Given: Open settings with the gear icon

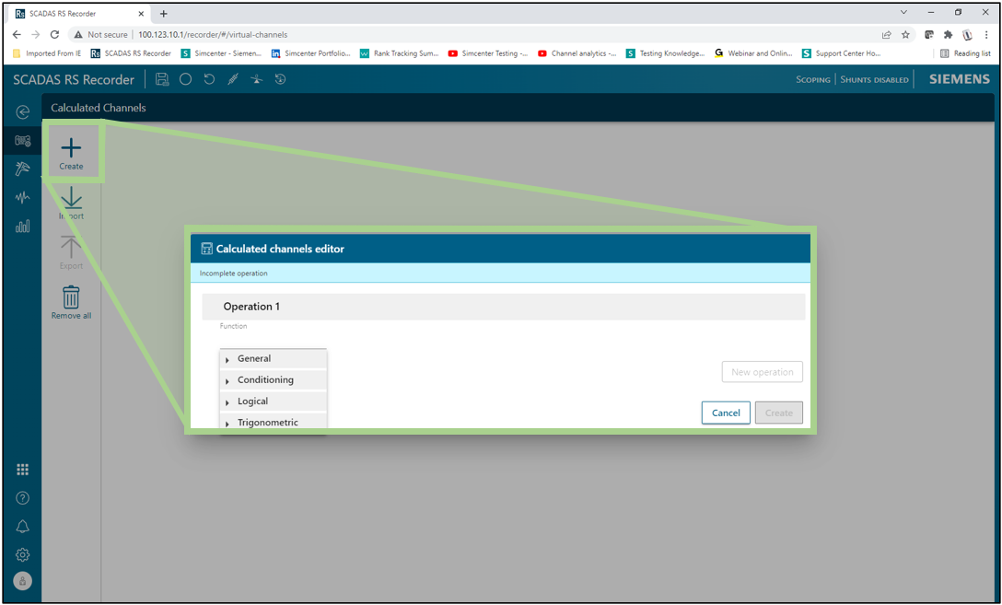Looking at the screenshot, I should (23, 555).
